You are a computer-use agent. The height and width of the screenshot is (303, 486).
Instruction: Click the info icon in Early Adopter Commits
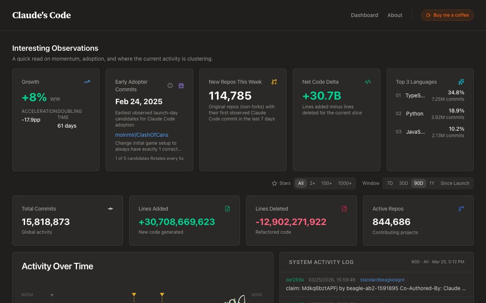170,86
